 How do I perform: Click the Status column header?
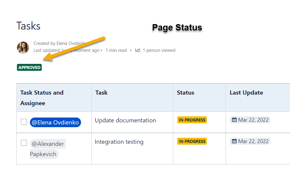[185, 93]
